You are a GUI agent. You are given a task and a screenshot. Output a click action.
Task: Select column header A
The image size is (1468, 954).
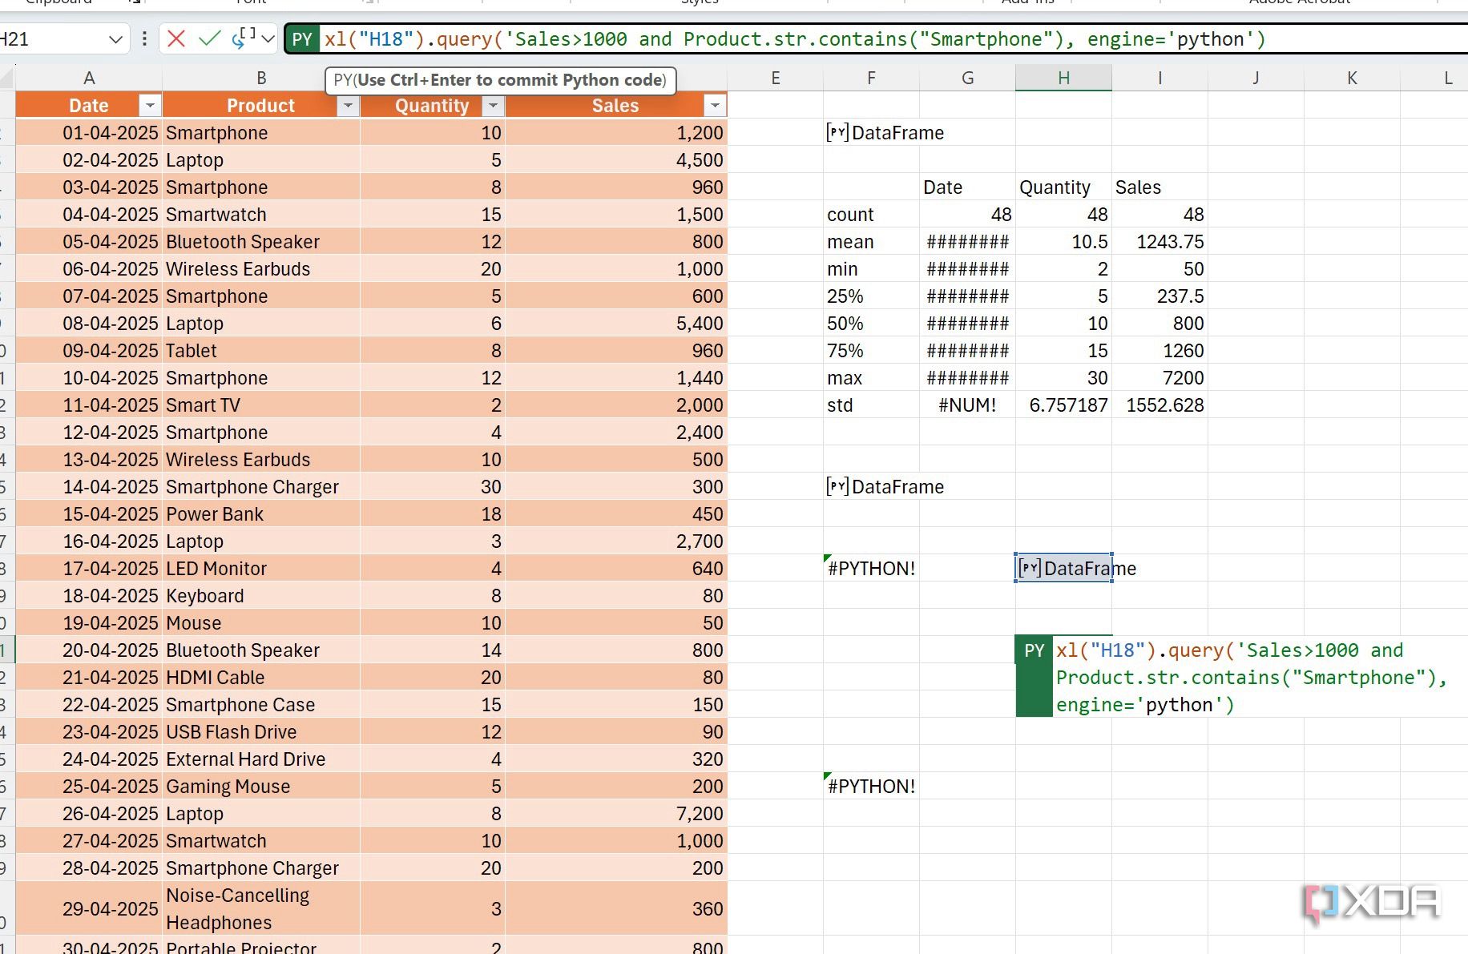[89, 78]
